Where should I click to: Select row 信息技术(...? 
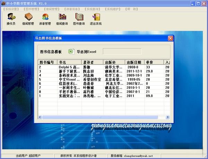click(104, 84)
